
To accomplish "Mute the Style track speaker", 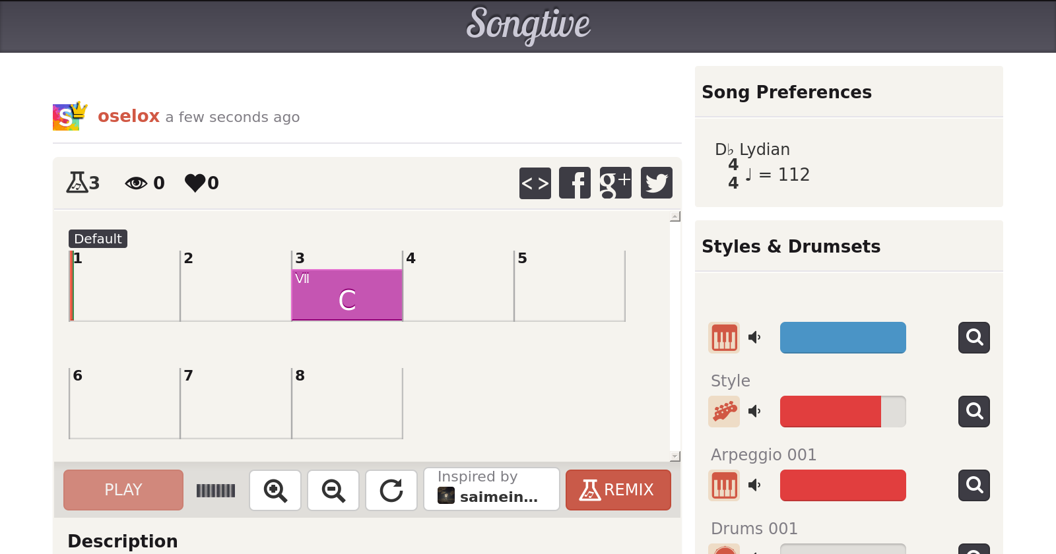I will (x=754, y=412).
